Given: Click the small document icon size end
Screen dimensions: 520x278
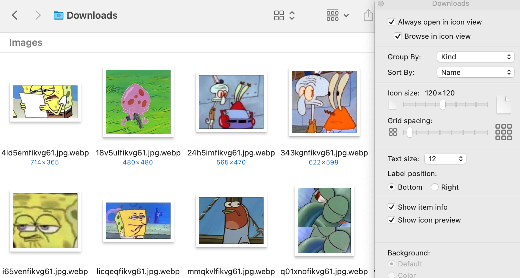Looking at the screenshot, I should coord(393,105).
